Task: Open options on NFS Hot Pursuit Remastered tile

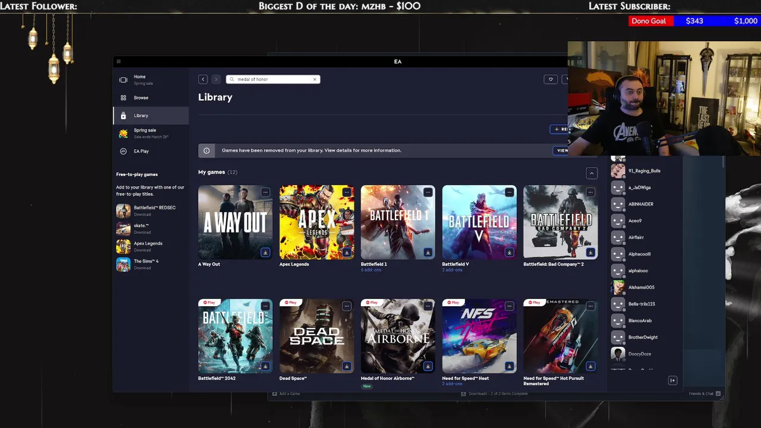Action: [x=590, y=306]
